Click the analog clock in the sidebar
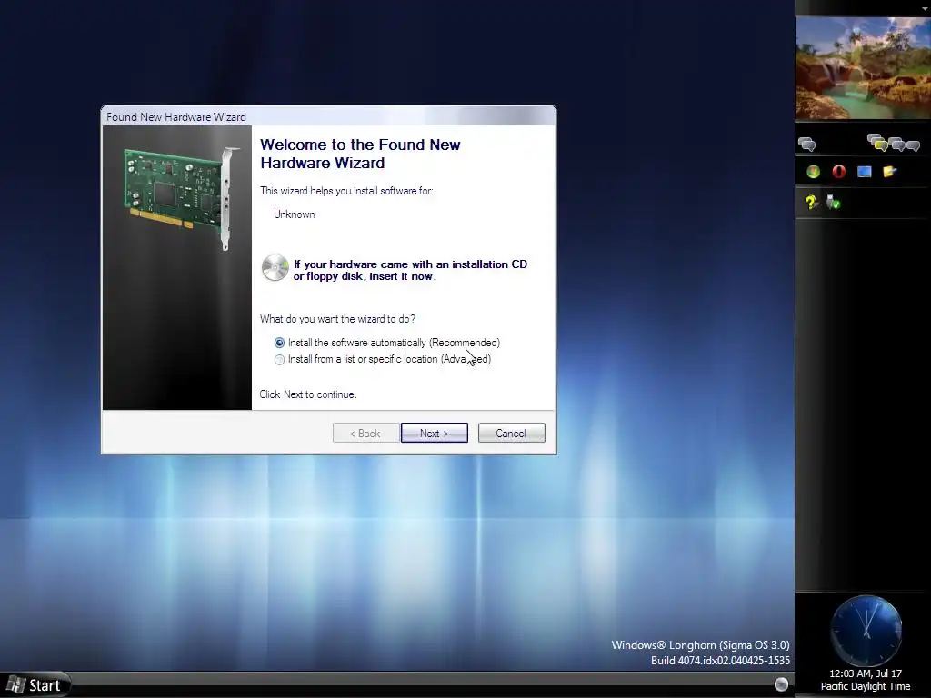 [x=866, y=631]
